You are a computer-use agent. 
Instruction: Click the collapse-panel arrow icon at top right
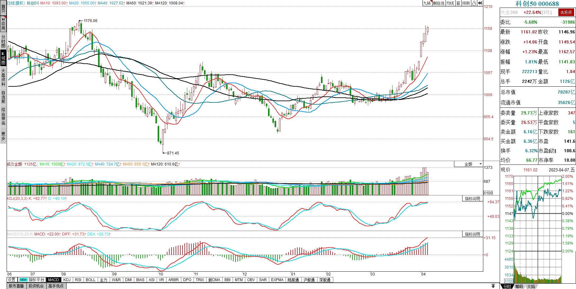pos(480,3)
